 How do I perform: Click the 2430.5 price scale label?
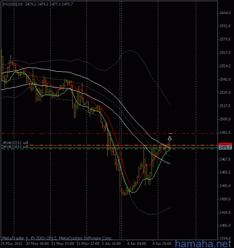click(x=225, y=199)
